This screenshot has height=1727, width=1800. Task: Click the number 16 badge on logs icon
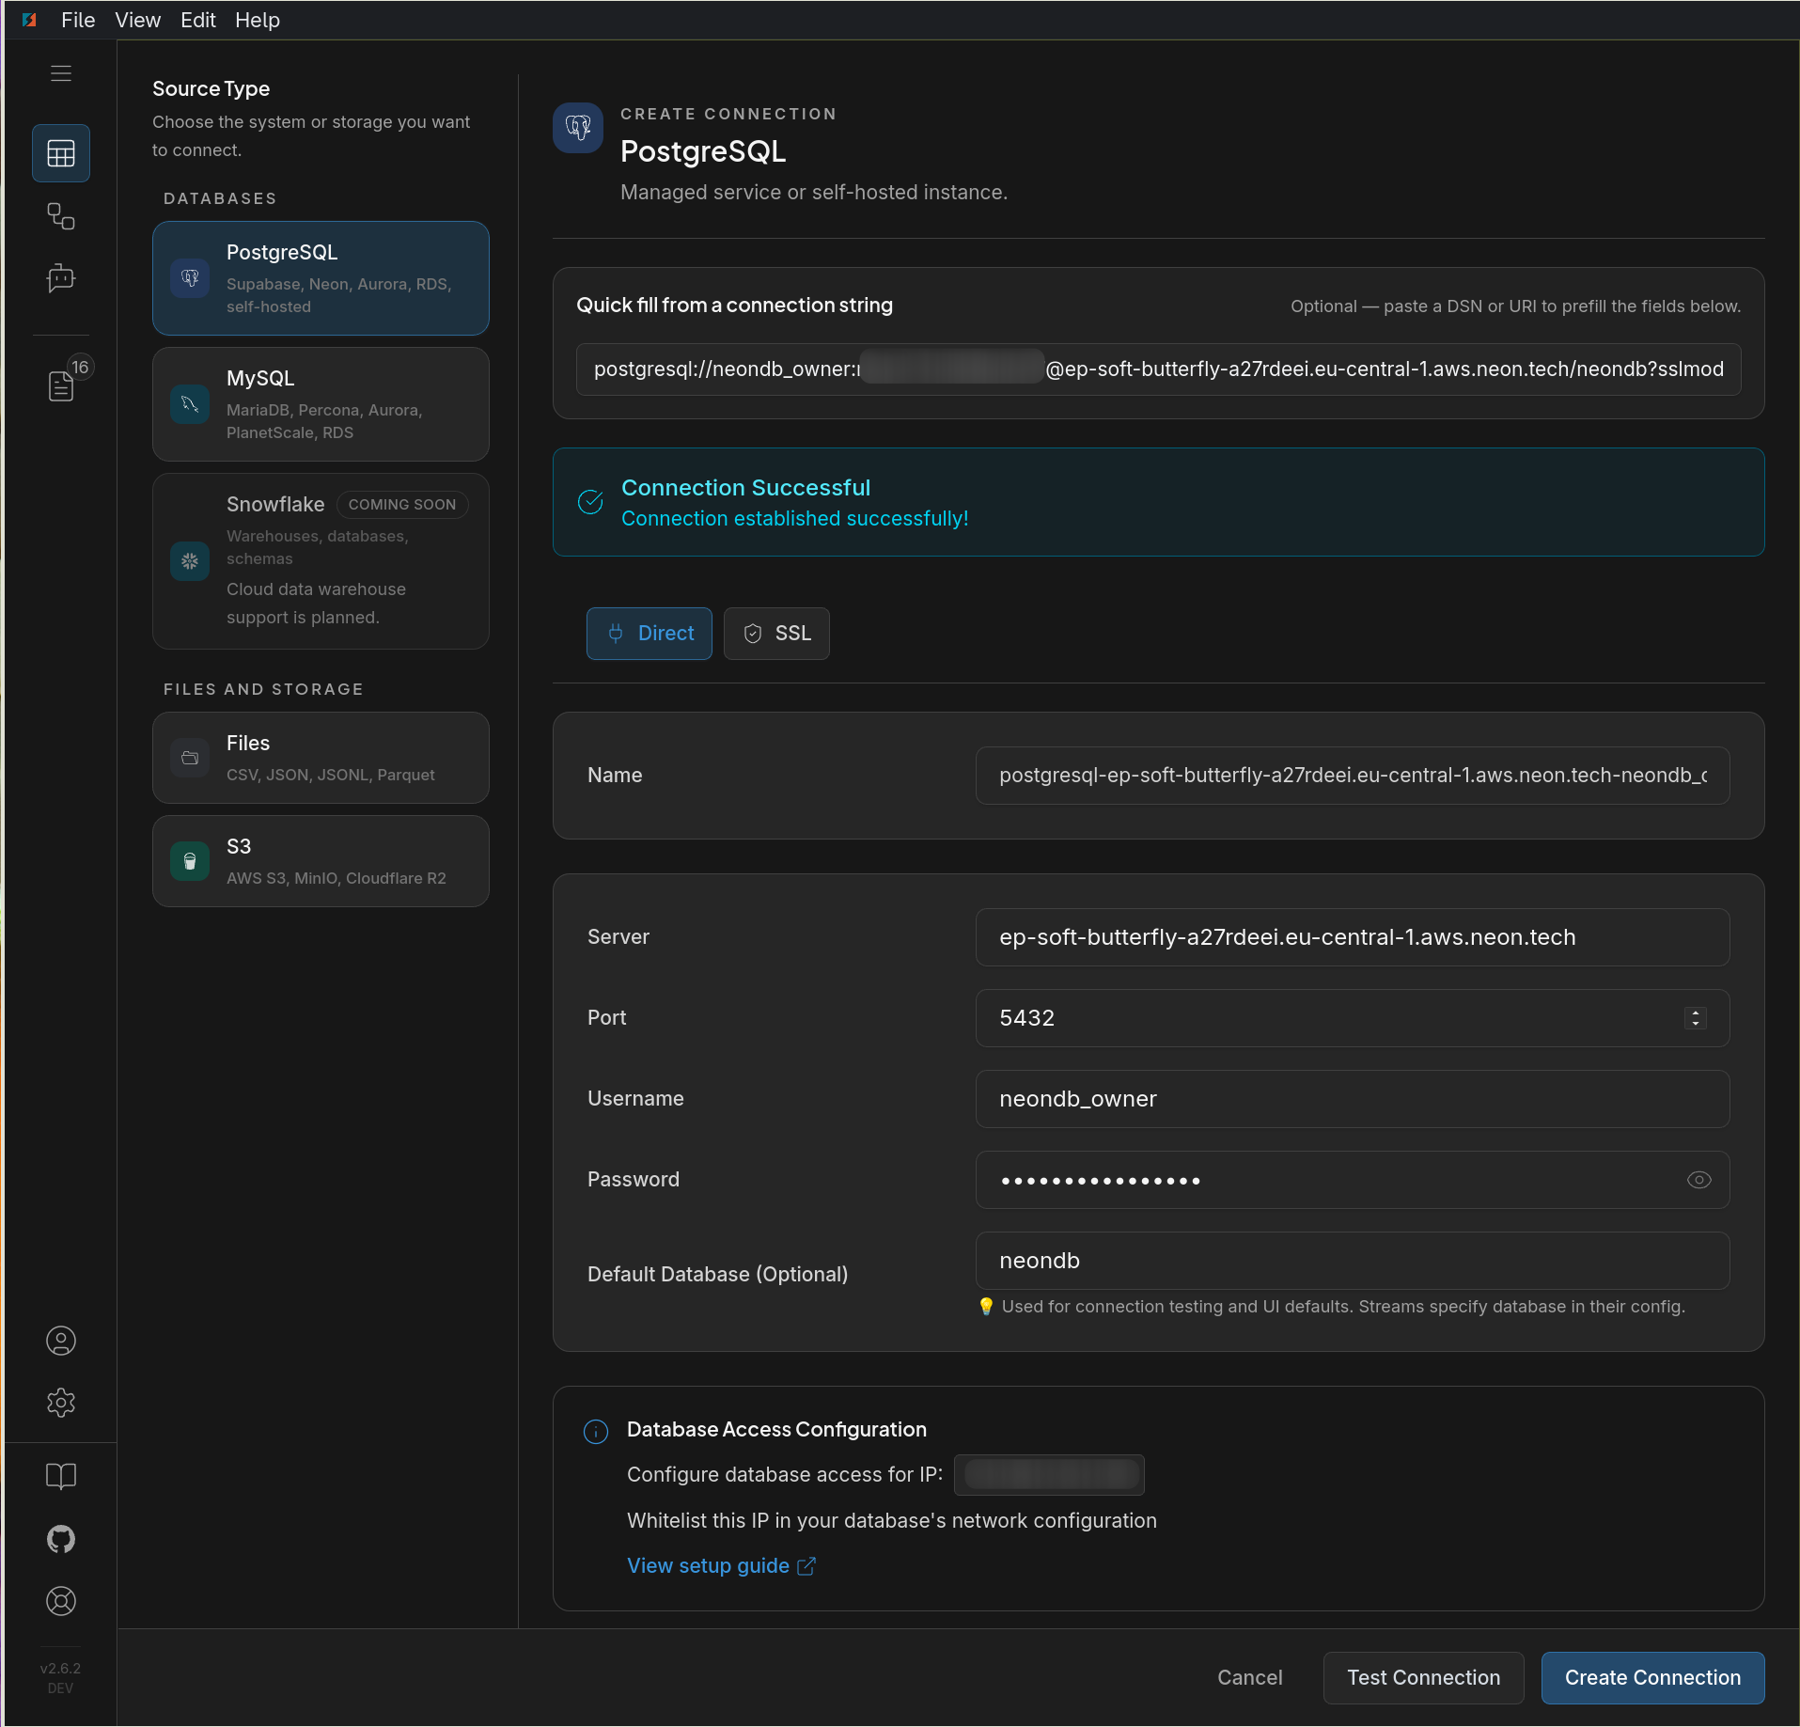click(x=81, y=368)
